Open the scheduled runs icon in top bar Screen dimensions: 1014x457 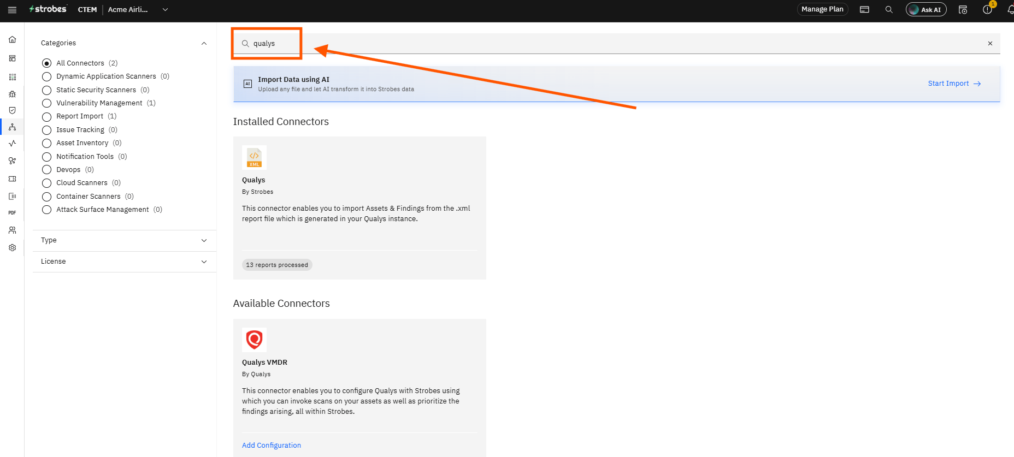tap(963, 10)
